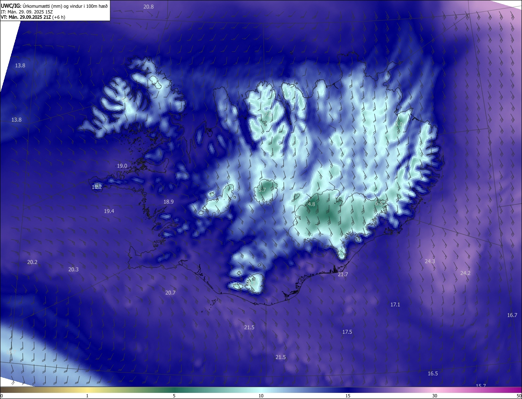Click the 16.7 value label
Viewport: 522px width, 399px height.
[512, 315]
